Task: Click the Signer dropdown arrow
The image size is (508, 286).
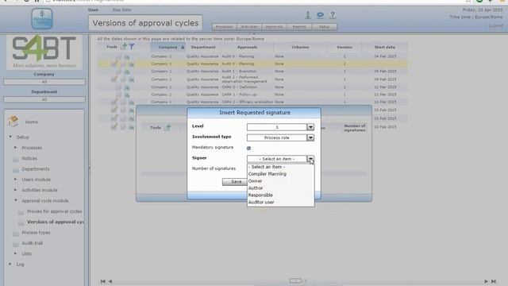Action: (310, 159)
